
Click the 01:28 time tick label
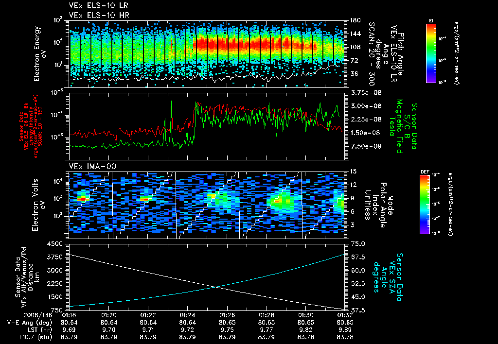[x=266, y=315]
